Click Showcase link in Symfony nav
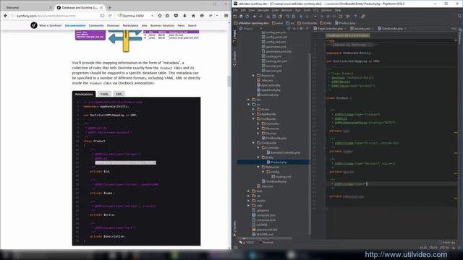The image size is (463, 260). 113,26
